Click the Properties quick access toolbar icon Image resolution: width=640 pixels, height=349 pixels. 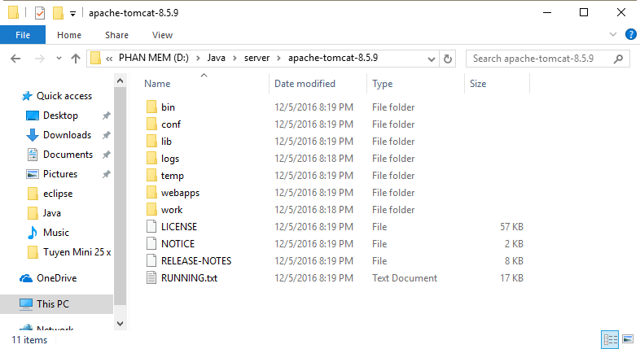pos(40,13)
